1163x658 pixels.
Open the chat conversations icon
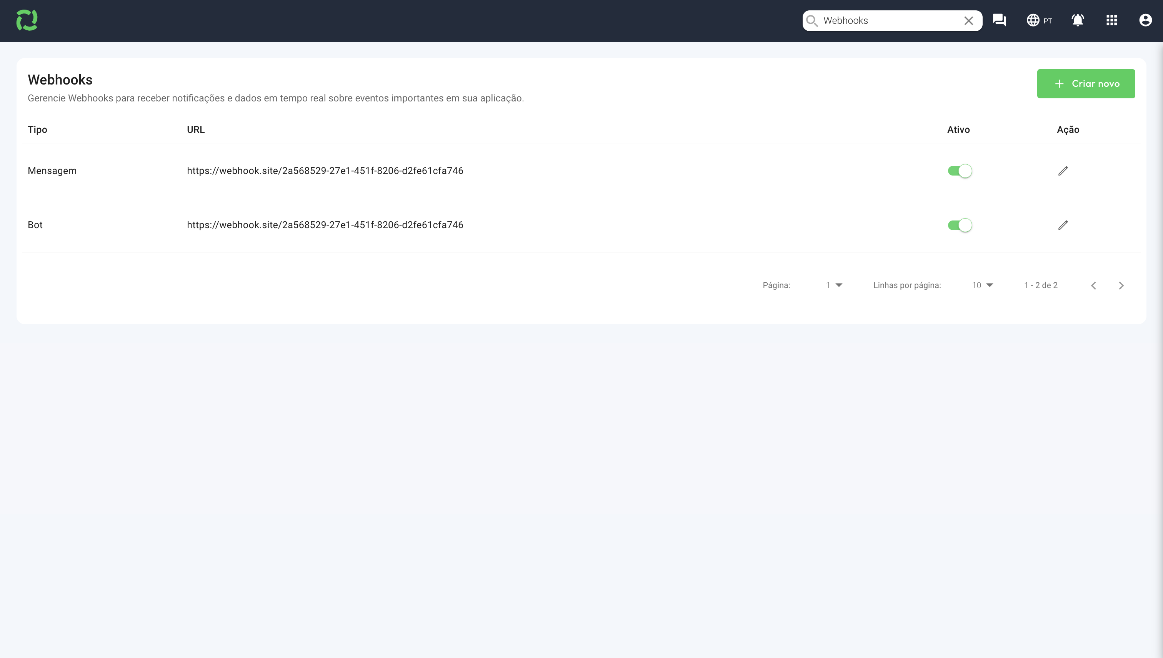pyautogui.click(x=999, y=20)
